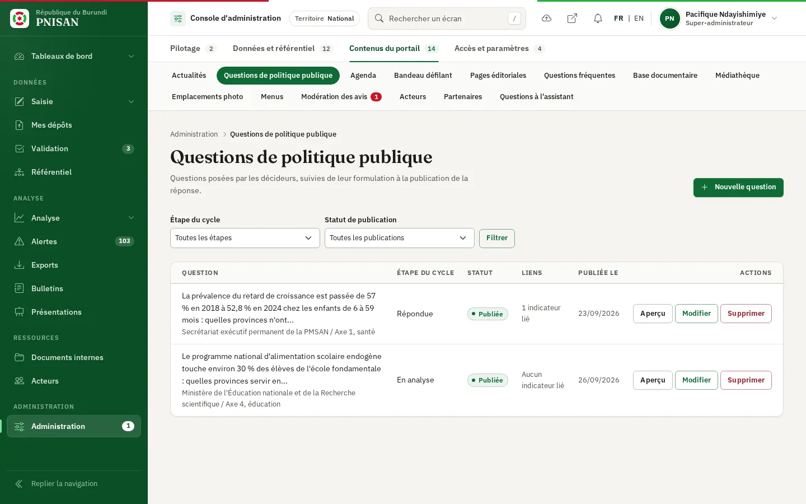This screenshot has width=806, height=504.
Task: Open the Étape du cycle dropdown
Action: click(x=245, y=238)
